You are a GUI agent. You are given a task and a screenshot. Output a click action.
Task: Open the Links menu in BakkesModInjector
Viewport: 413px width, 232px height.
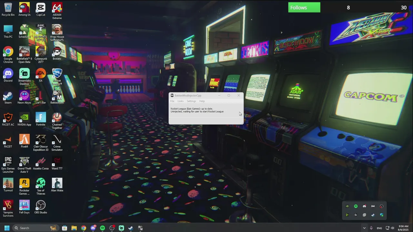pyautogui.click(x=180, y=101)
